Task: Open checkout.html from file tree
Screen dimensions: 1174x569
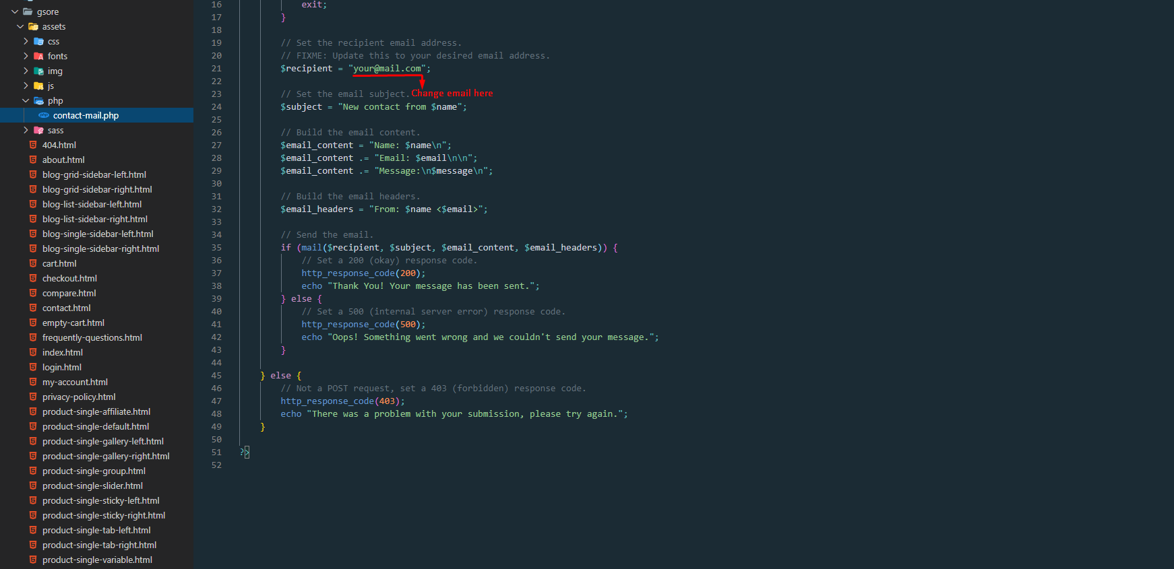Action: point(69,279)
